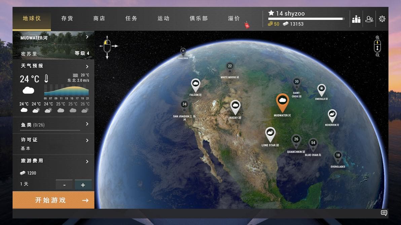Click the water temperature 20 °C reading
Image resolution: width=401 pixels, height=225 pixels.
coord(85,75)
